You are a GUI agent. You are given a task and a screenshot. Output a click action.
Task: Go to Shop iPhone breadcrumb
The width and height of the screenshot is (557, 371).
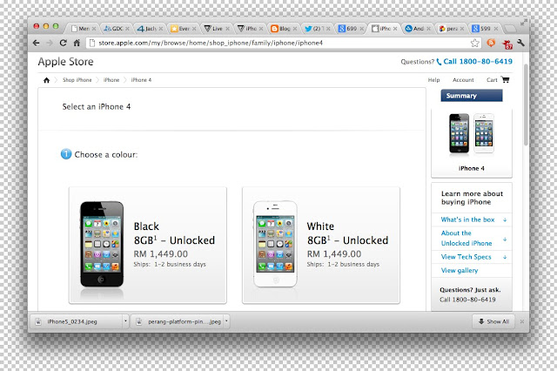pyautogui.click(x=77, y=80)
